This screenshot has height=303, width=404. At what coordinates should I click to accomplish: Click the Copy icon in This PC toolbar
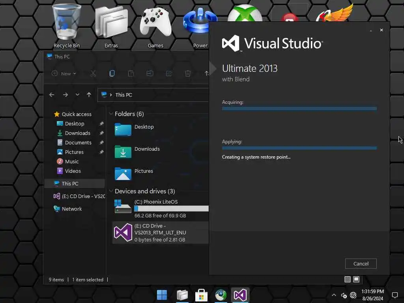click(112, 73)
